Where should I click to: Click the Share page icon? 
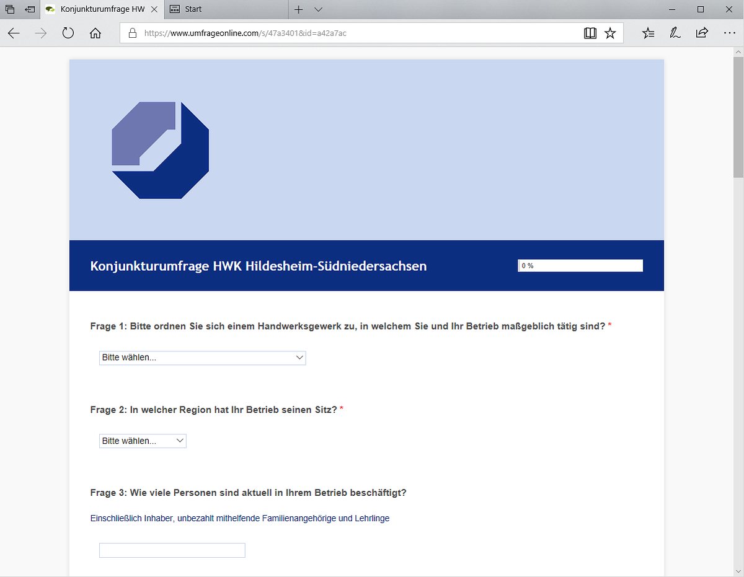[702, 33]
